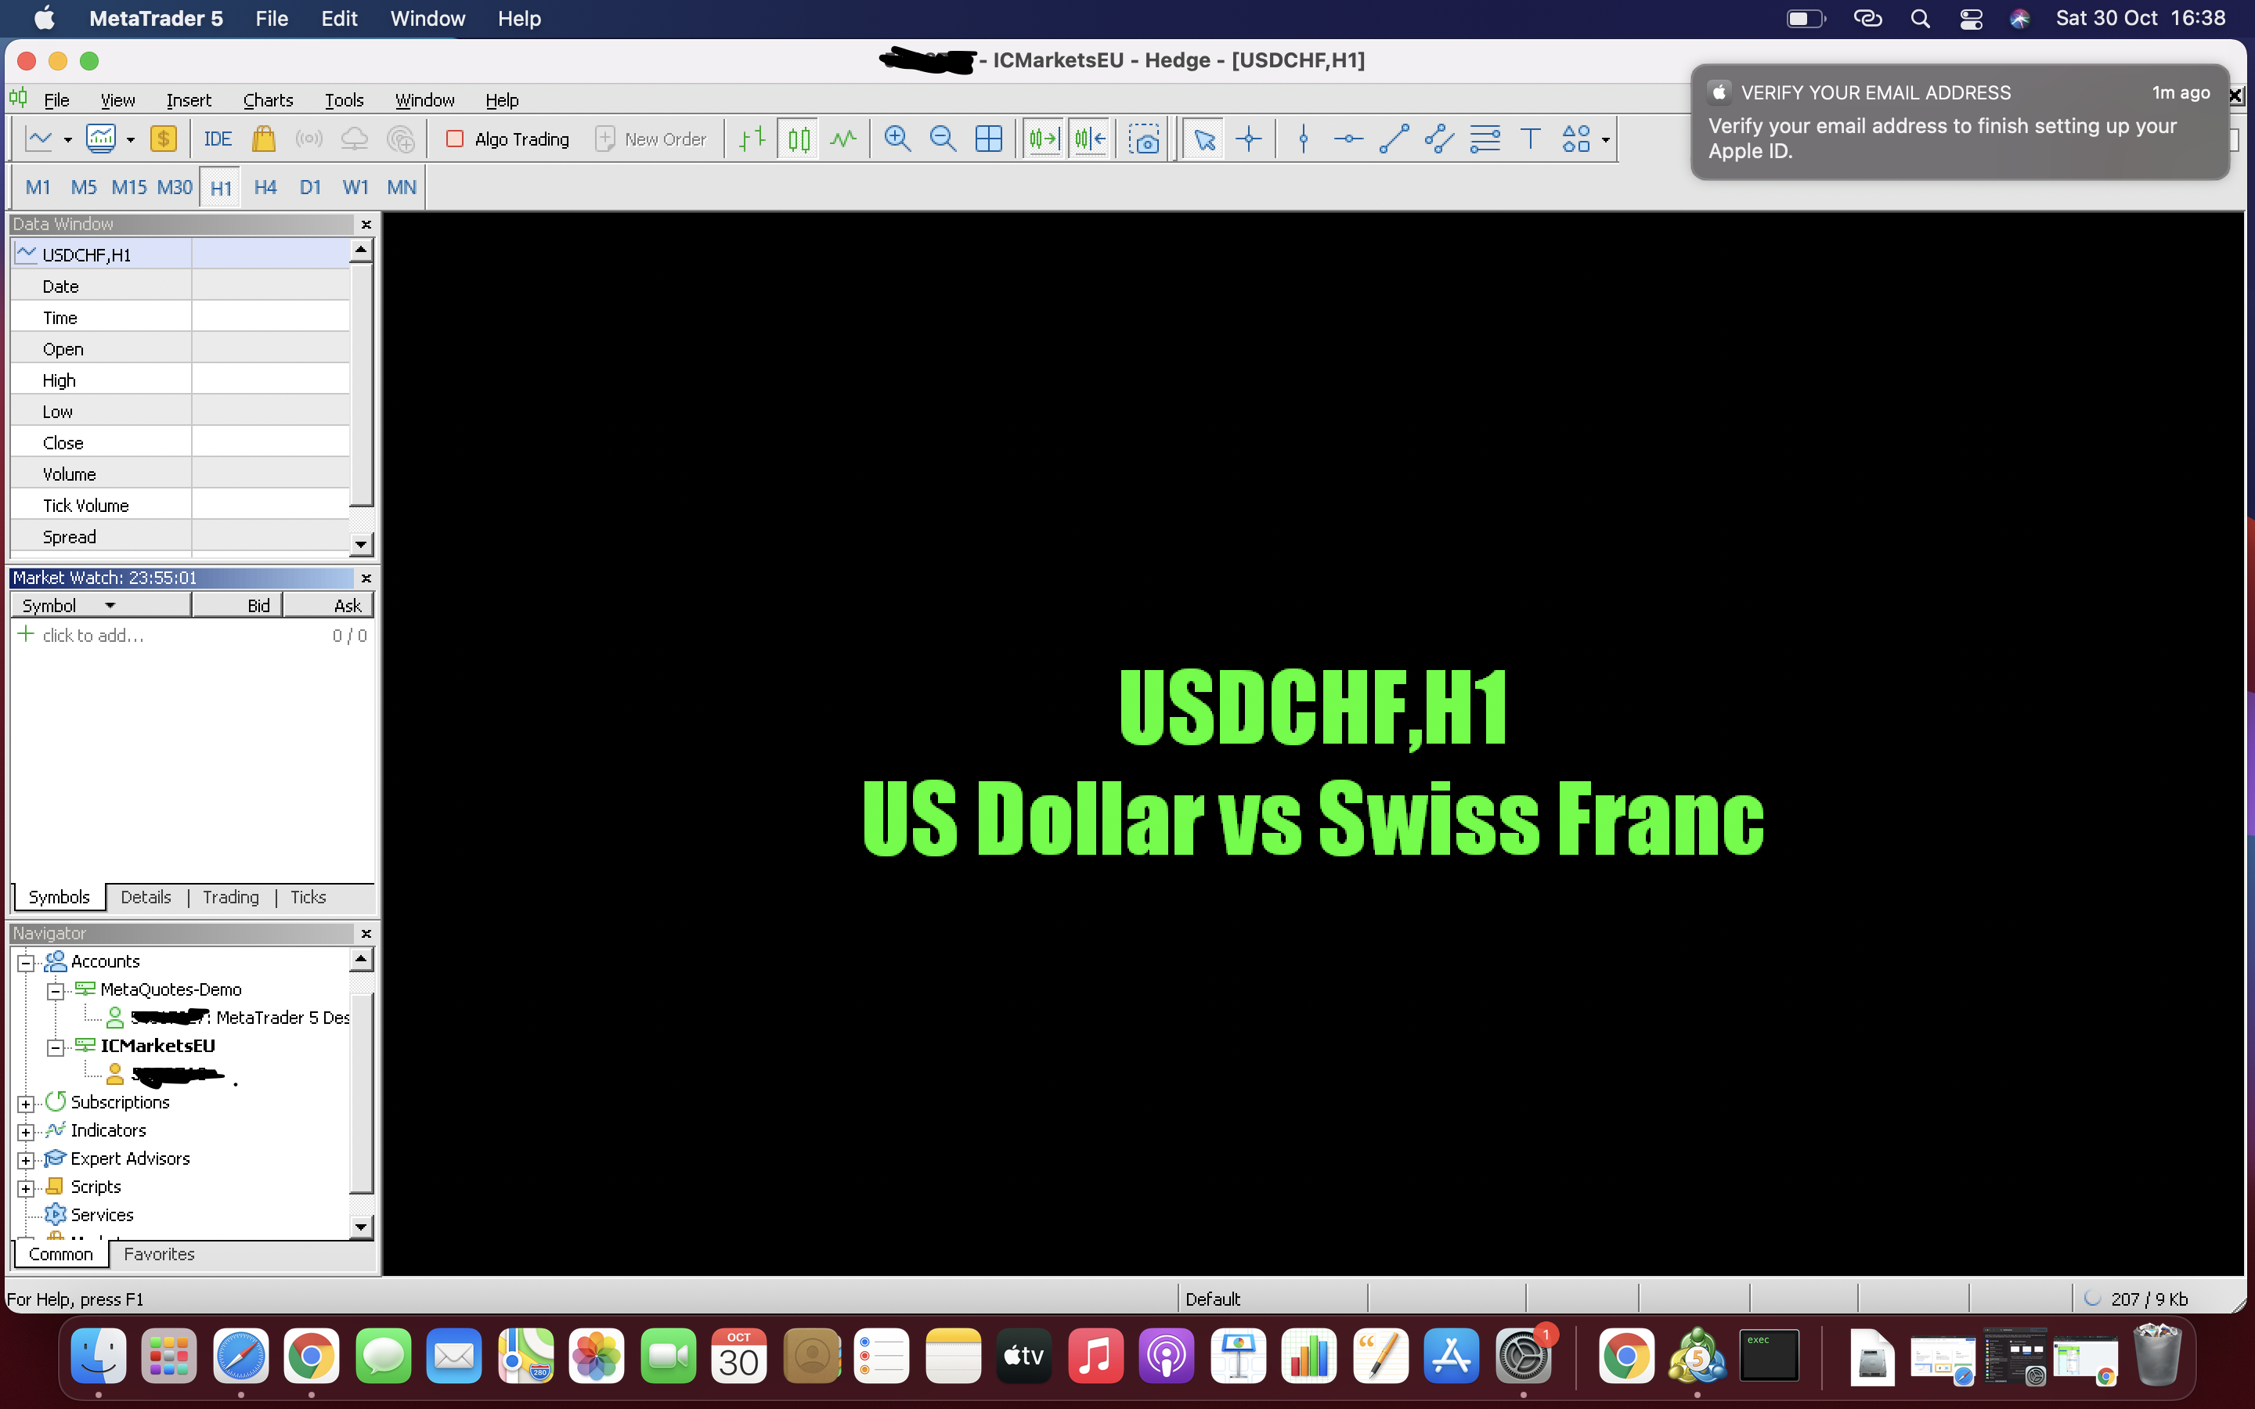Expand the Scripts node
2255x1409 pixels.
[26, 1187]
